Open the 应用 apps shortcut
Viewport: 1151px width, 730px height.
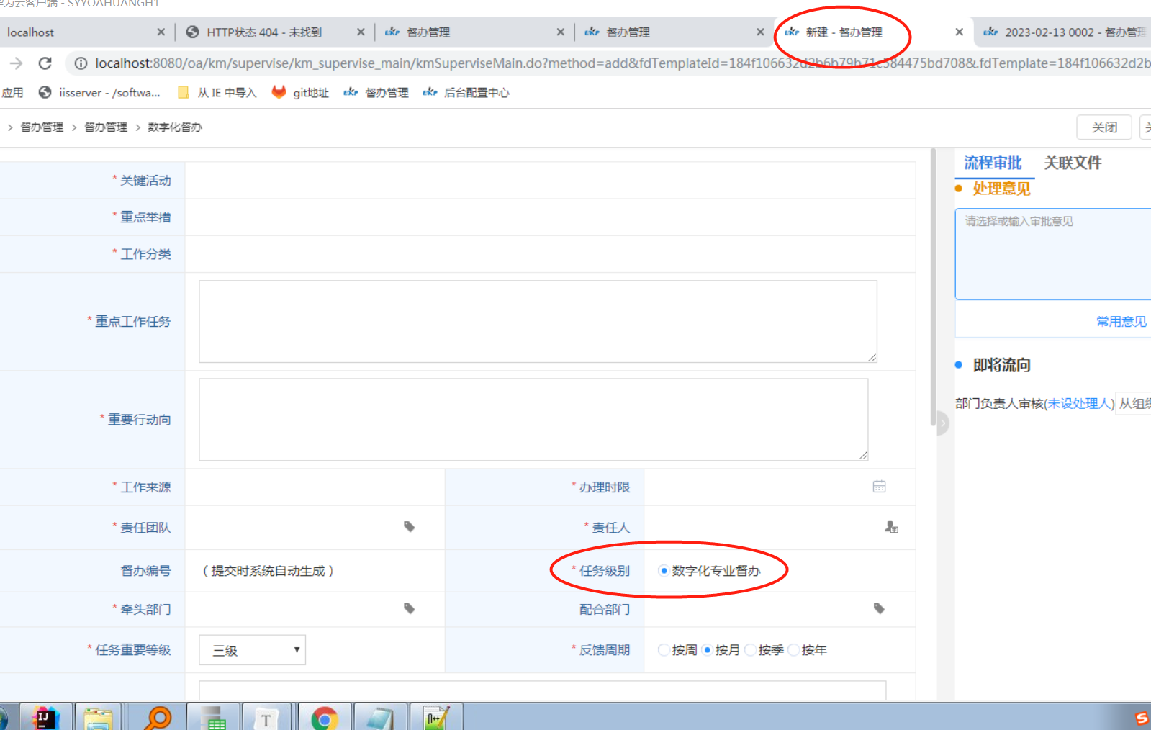coord(12,92)
